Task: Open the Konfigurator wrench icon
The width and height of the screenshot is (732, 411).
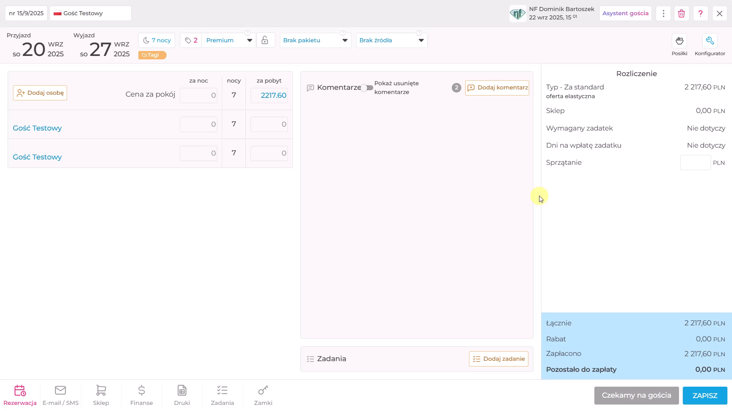Action: tap(710, 41)
